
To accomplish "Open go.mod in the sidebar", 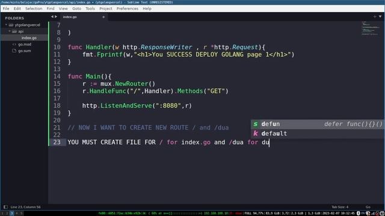I will pos(25,44).
